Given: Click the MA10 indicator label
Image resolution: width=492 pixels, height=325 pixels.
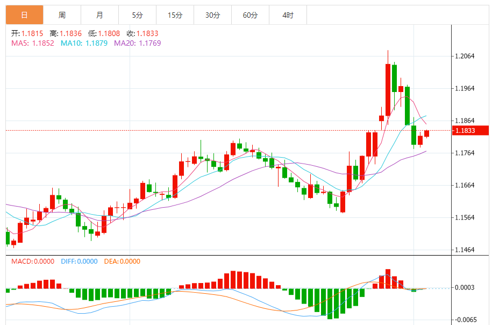Looking at the screenshot, I should pyautogui.click(x=83, y=43).
